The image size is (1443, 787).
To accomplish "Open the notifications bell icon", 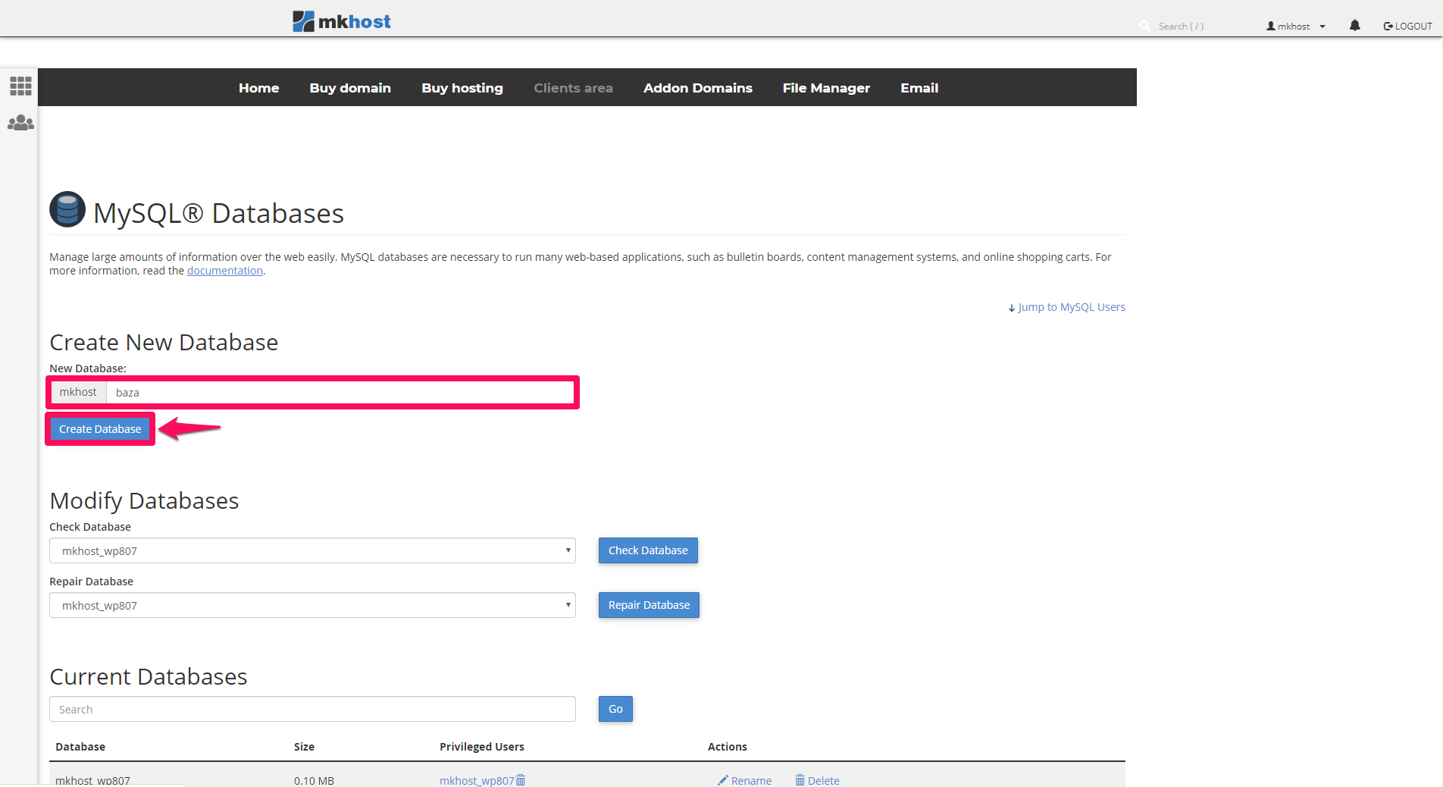I will tap(1354, 26).
